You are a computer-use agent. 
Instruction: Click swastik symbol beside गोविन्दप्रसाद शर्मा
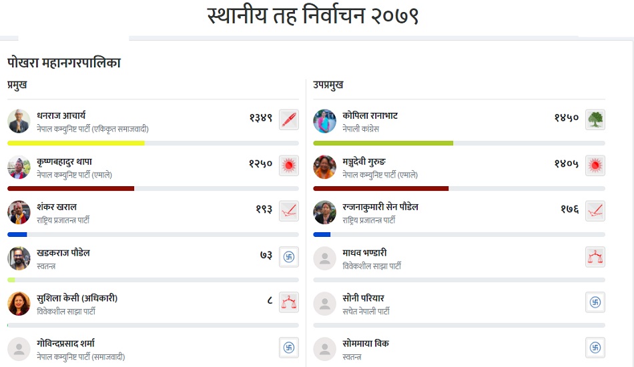(288, 348)
